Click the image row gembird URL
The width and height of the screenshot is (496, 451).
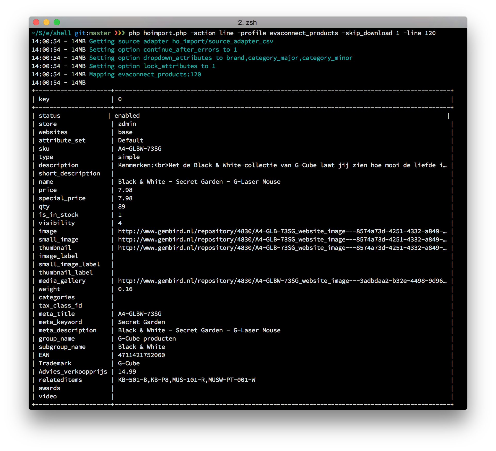282,231
